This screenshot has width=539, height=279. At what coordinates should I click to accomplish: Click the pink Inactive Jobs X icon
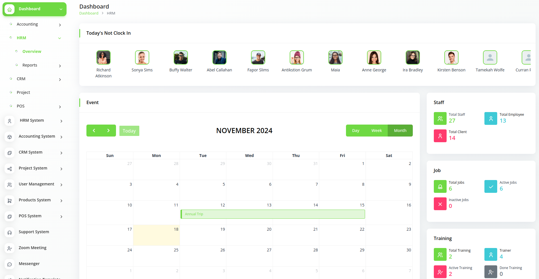click(x=440, y=204)
